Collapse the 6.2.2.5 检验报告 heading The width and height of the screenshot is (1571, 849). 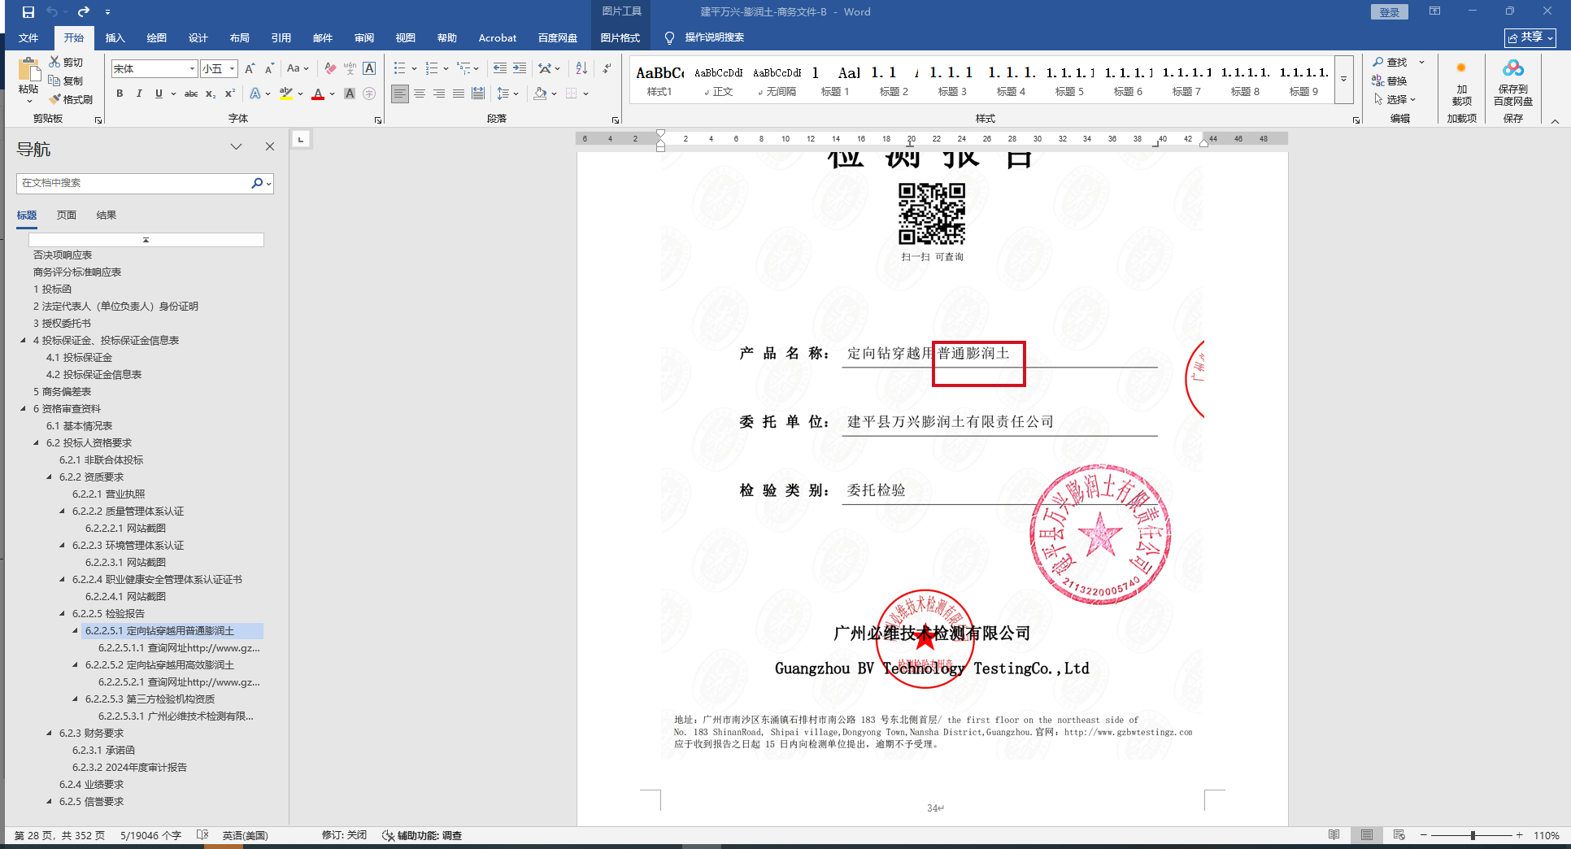click(x=63, y=614)
